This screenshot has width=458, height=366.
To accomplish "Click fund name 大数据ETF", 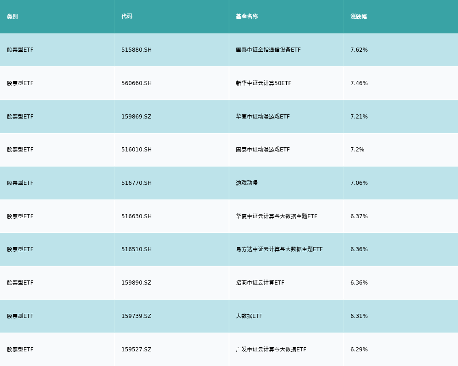I will [249, 316].
